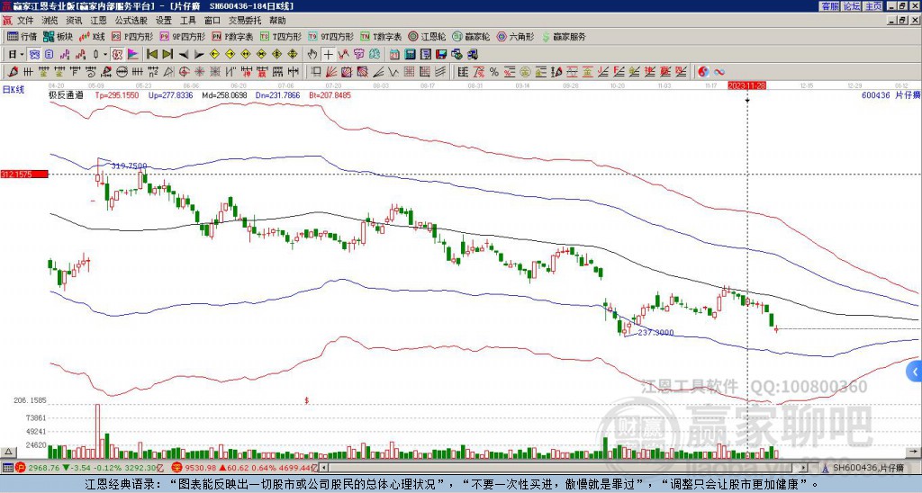This screenshot has width=922, height=493.
Task: Click the 板块 toolbar button
Action: (58, 36)
